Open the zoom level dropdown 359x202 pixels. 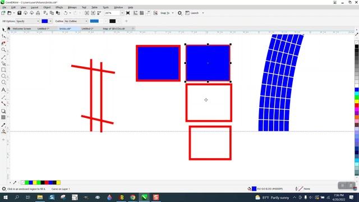122,13
